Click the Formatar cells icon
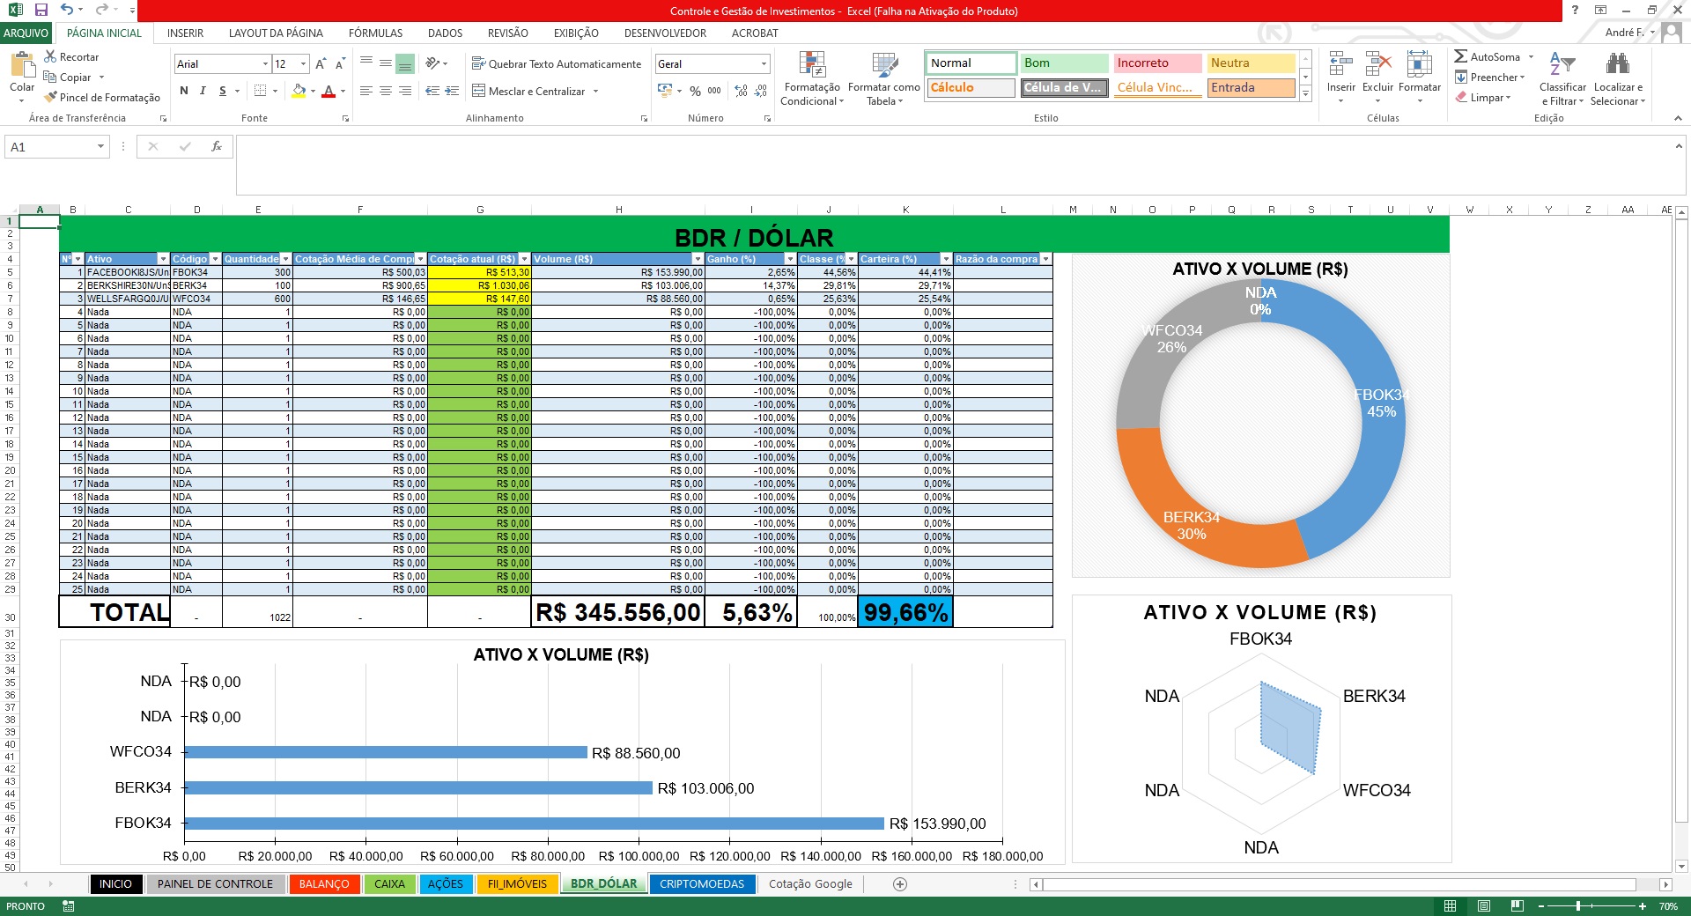1691x916 pixels. click(1419, 65)
